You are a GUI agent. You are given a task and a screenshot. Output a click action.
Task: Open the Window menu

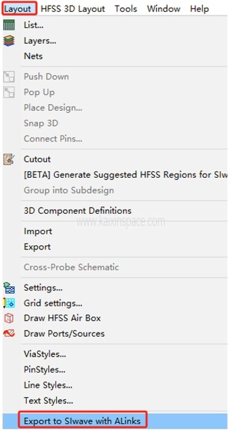164,9
